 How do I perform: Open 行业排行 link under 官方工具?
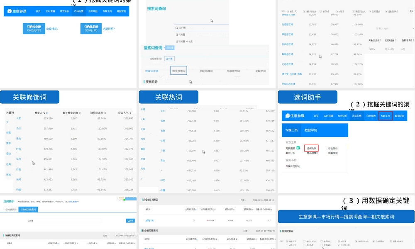click(333, 148)
